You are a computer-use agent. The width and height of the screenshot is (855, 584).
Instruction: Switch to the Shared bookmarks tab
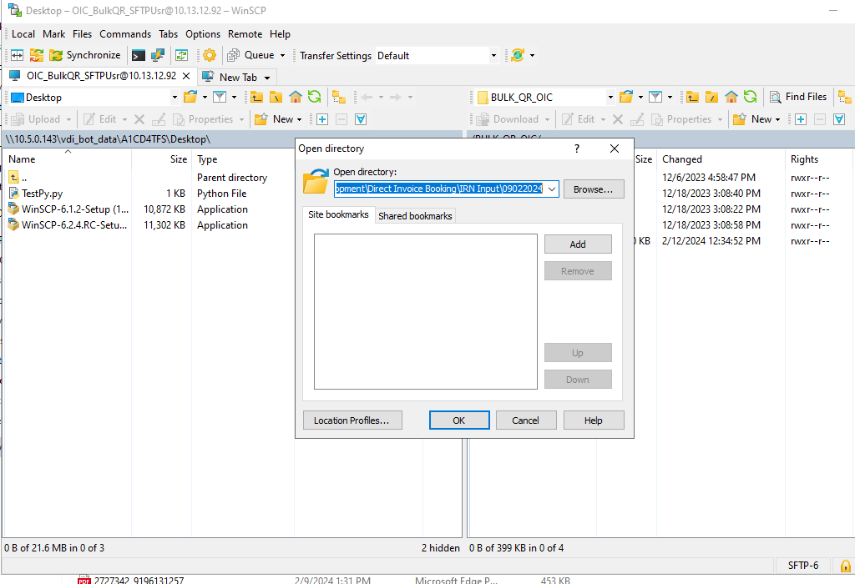click(x=415, y=216)
